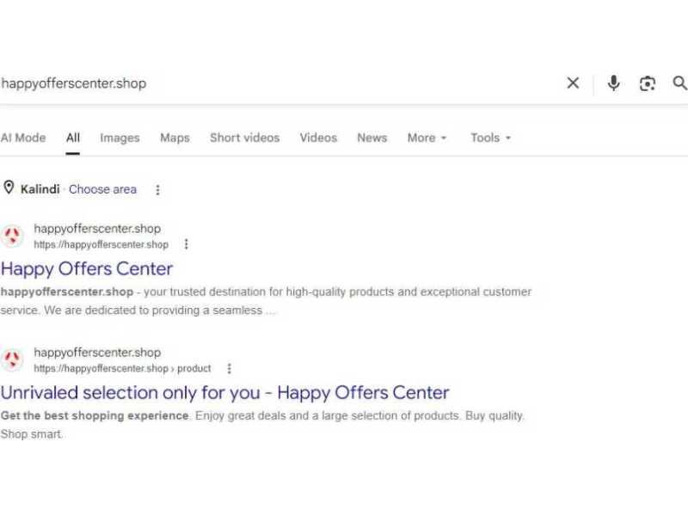688x516 pixels.
Task: Open three-dot options for first happyofferscenter.shop result
Action: [x=186, y=244]
